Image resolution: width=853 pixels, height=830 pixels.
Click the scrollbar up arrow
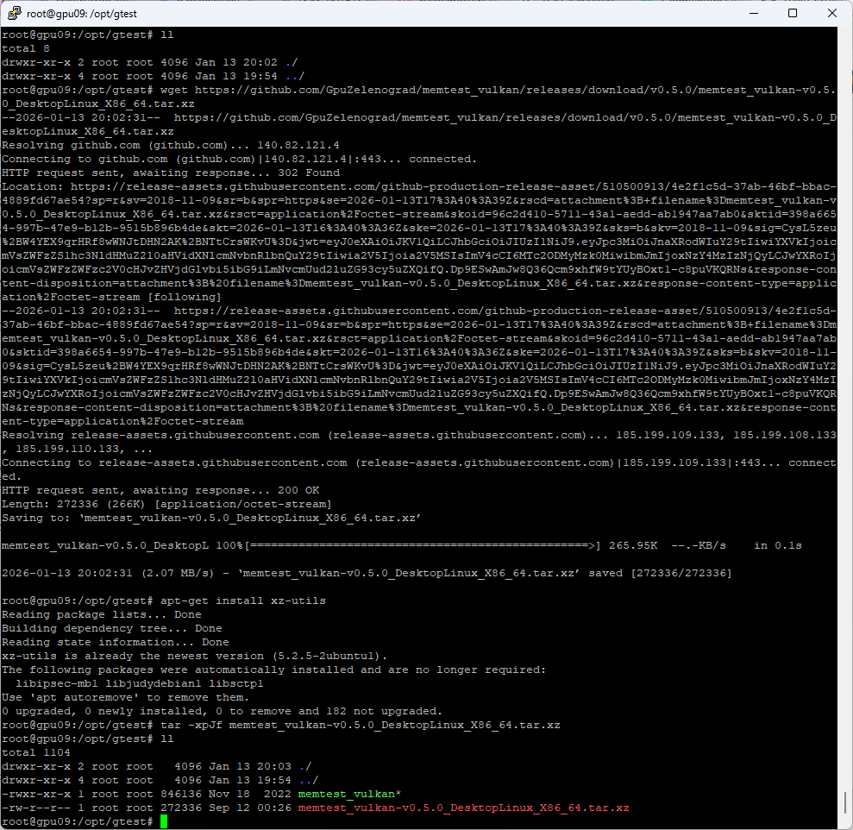[x=845, y=35]
